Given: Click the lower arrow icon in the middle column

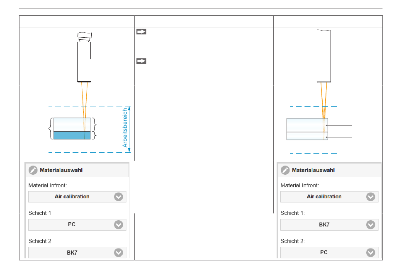Looking at the screenshot, I should pyautogui.click(x=141, y=61).
